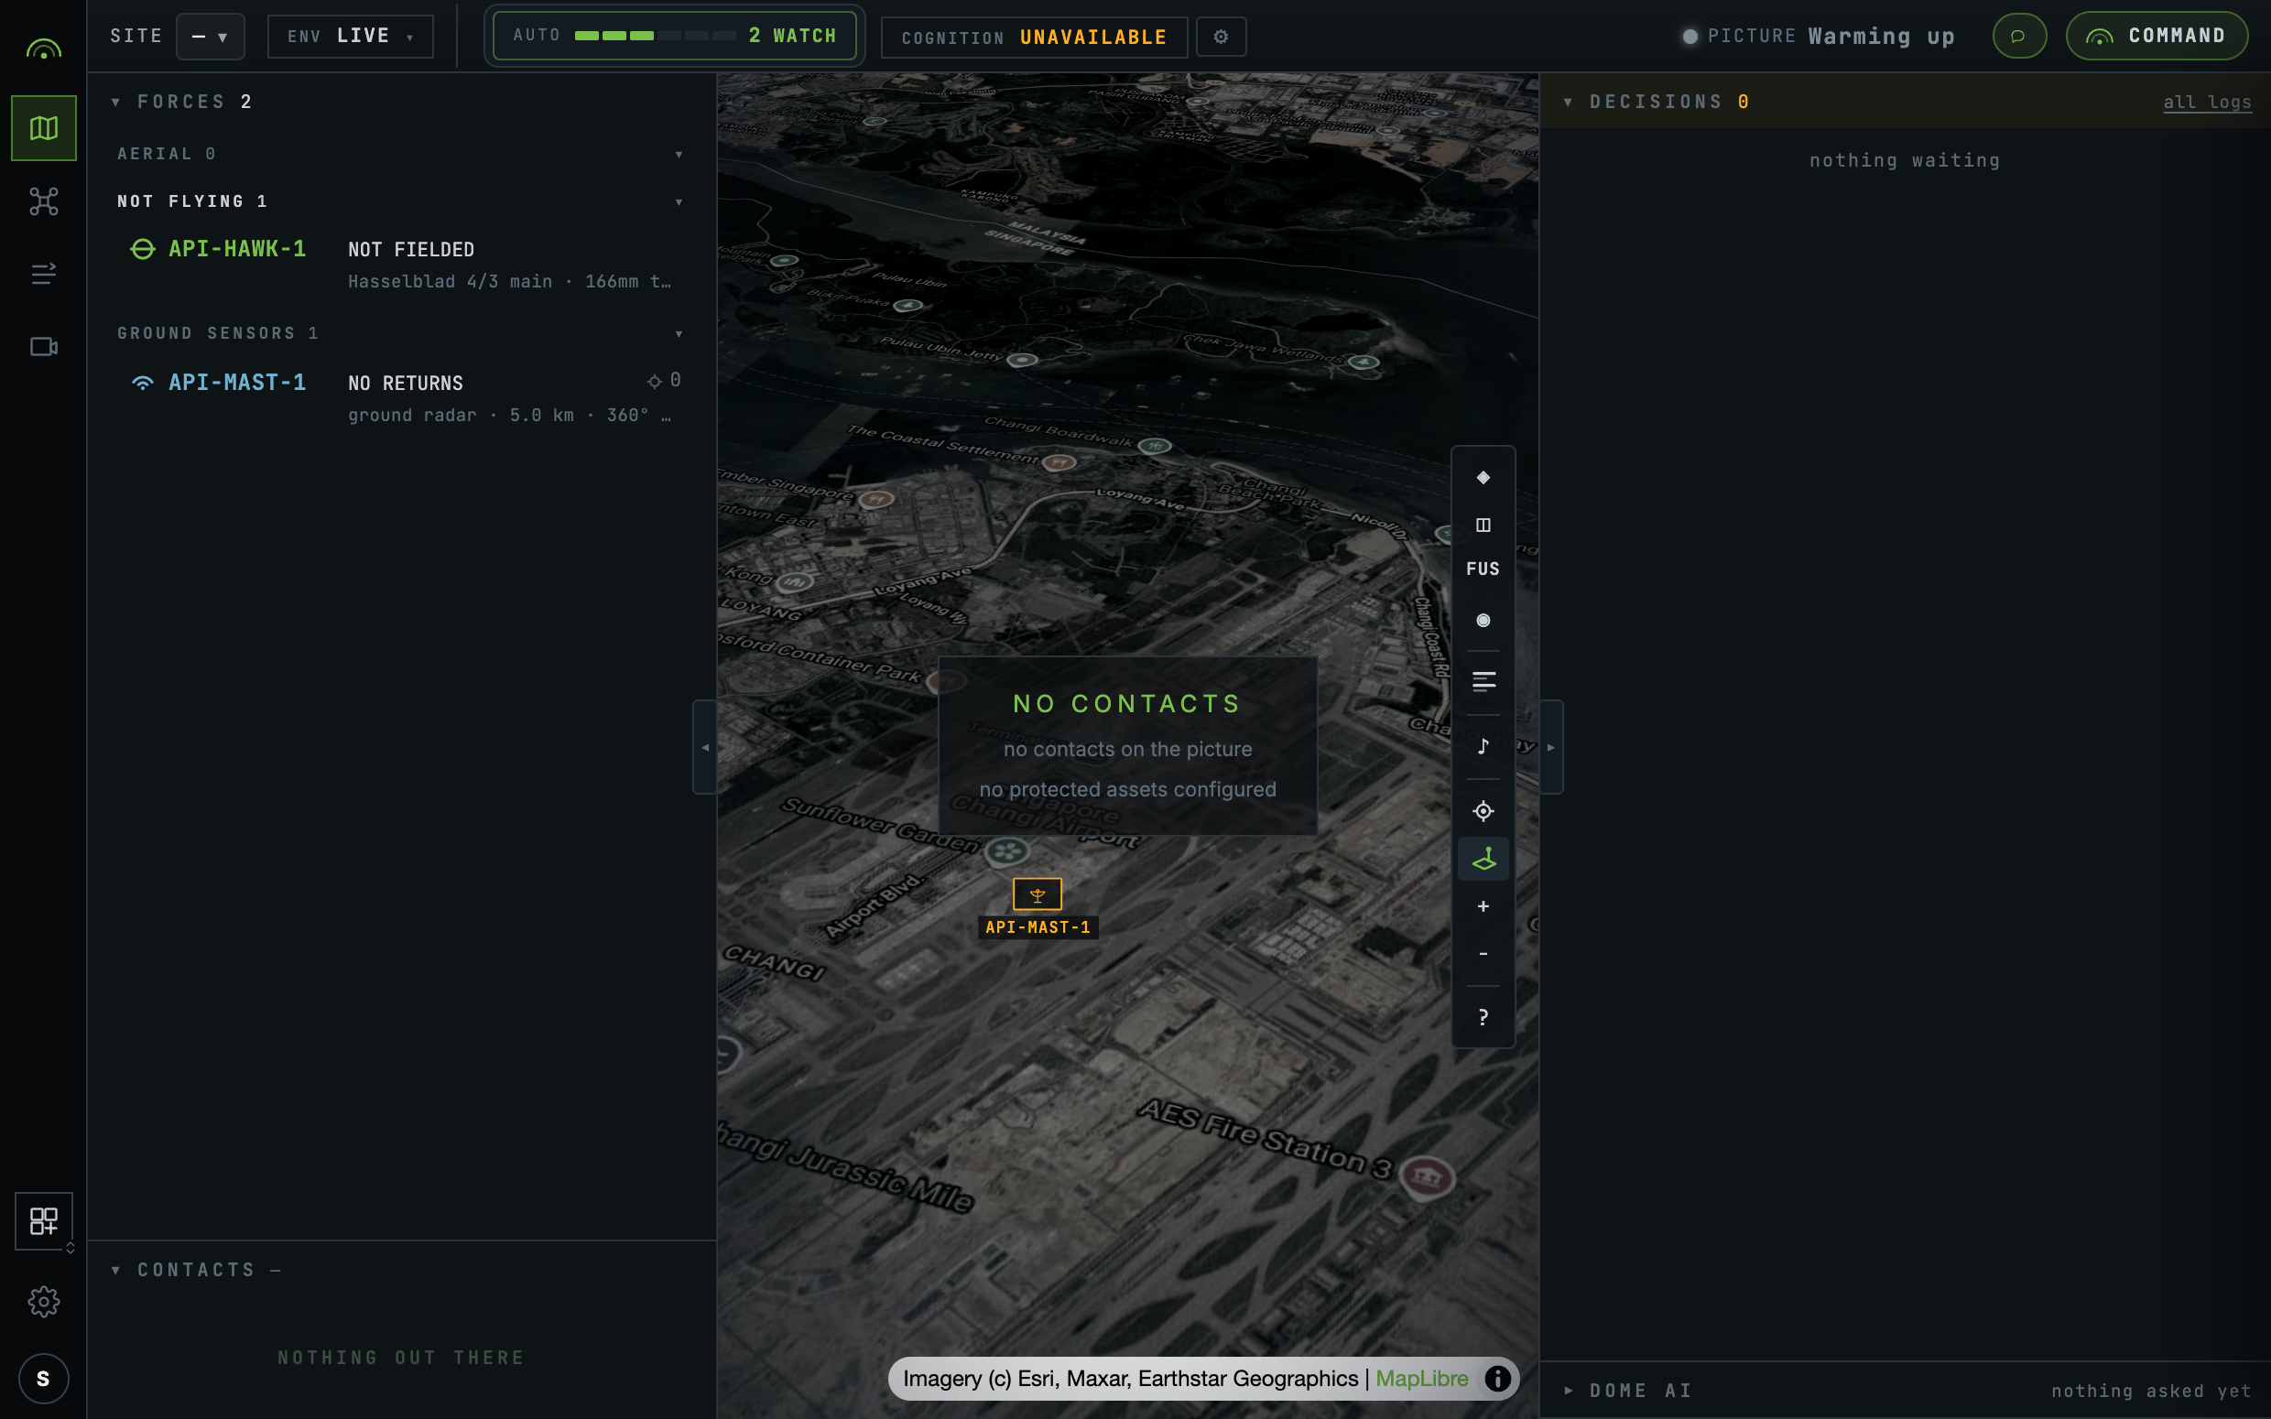Click the Pulau Ubin Jetty map marker
The width and height of the screenshot is (2271, 1419).
point(1023,360)
